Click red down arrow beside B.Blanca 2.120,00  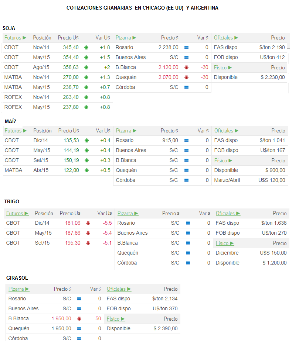pos(186,68)
